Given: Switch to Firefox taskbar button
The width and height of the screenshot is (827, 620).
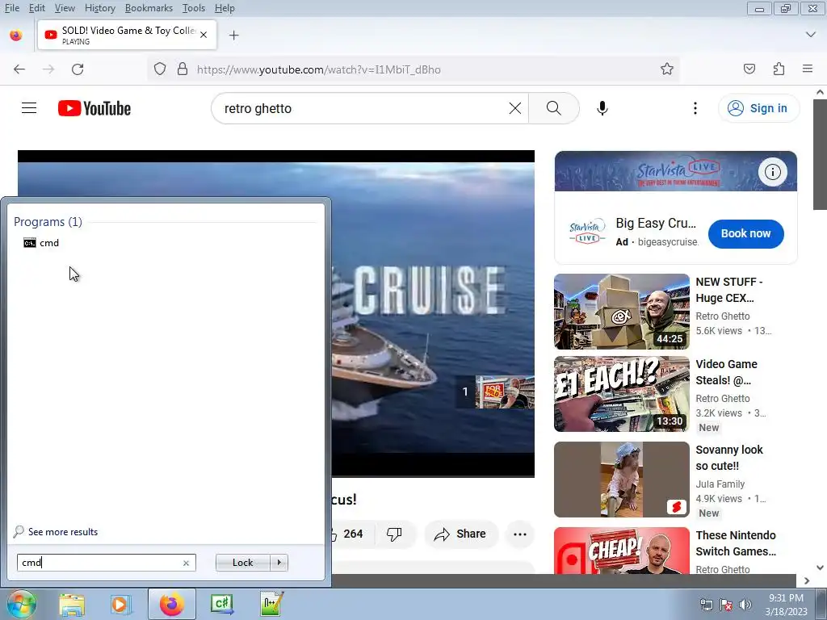Looking at the screenshot, I should 171,604.
